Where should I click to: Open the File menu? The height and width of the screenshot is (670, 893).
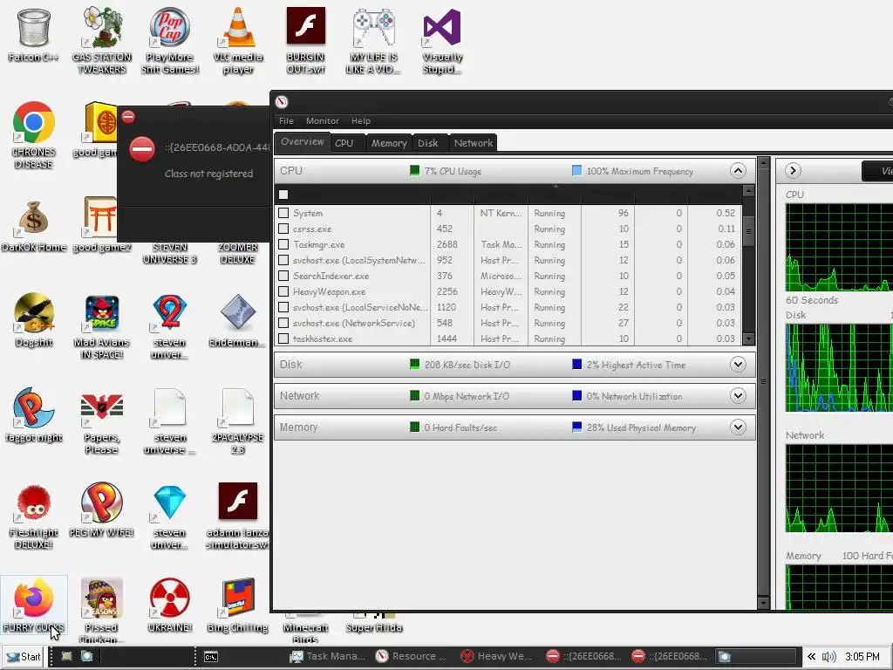pos(286,120)
